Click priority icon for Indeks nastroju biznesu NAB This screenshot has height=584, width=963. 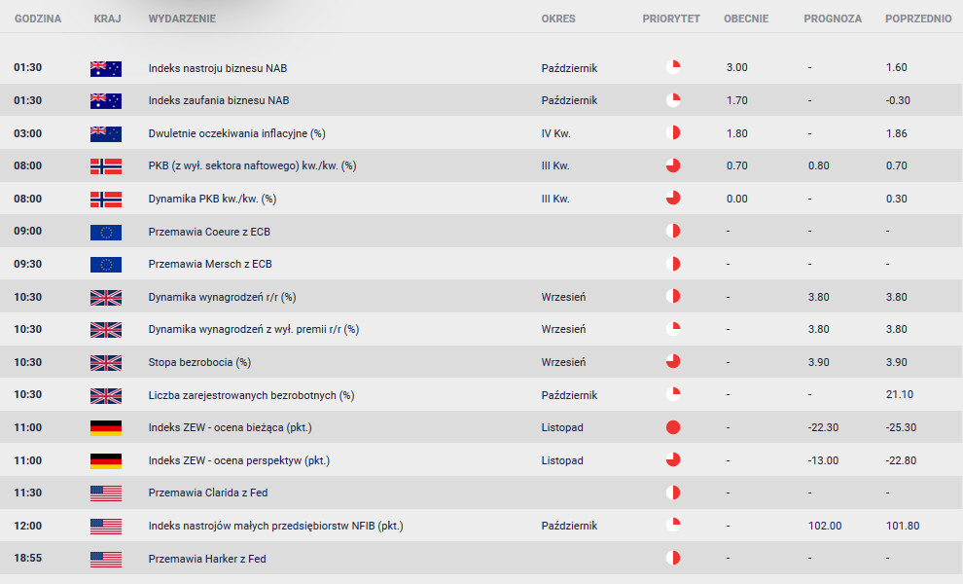coord(673,67)
